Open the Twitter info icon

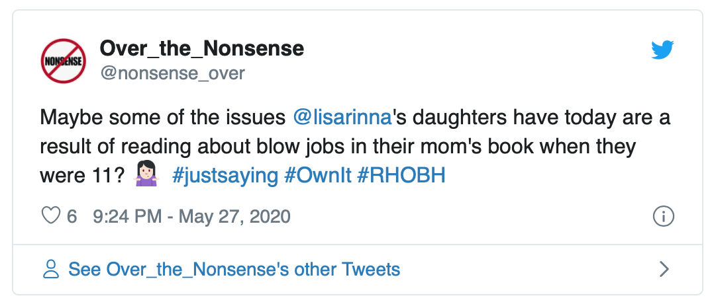(663, 216)
